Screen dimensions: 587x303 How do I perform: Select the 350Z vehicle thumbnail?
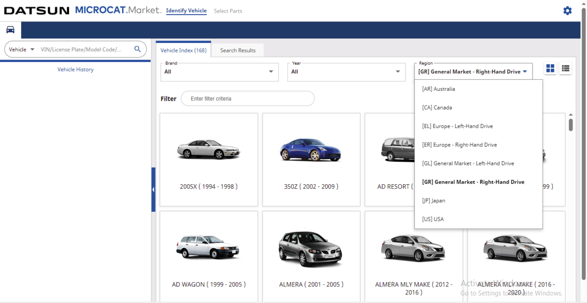click(311, 160)
